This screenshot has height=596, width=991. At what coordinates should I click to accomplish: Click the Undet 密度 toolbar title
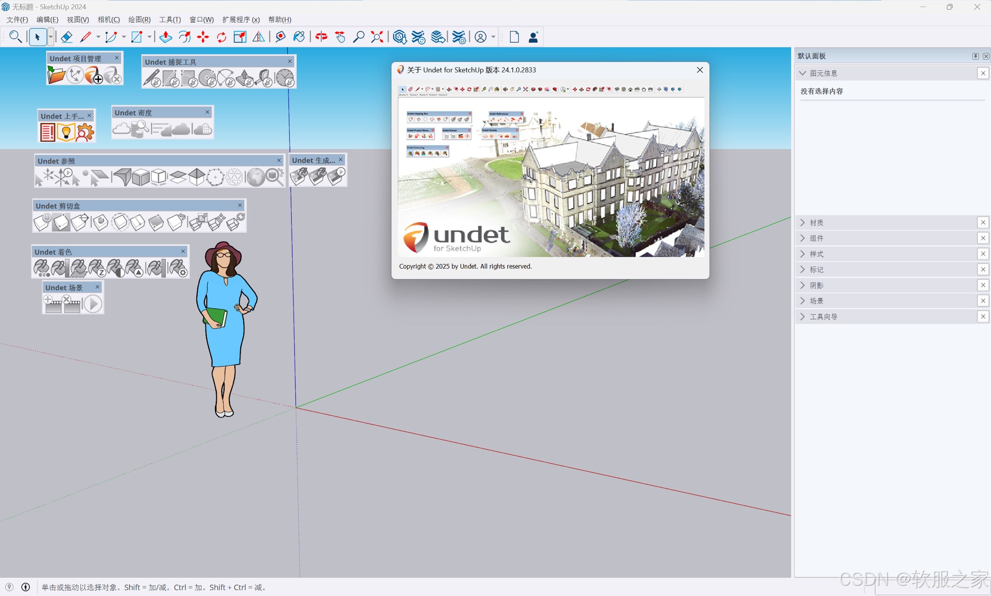[133, 113]
